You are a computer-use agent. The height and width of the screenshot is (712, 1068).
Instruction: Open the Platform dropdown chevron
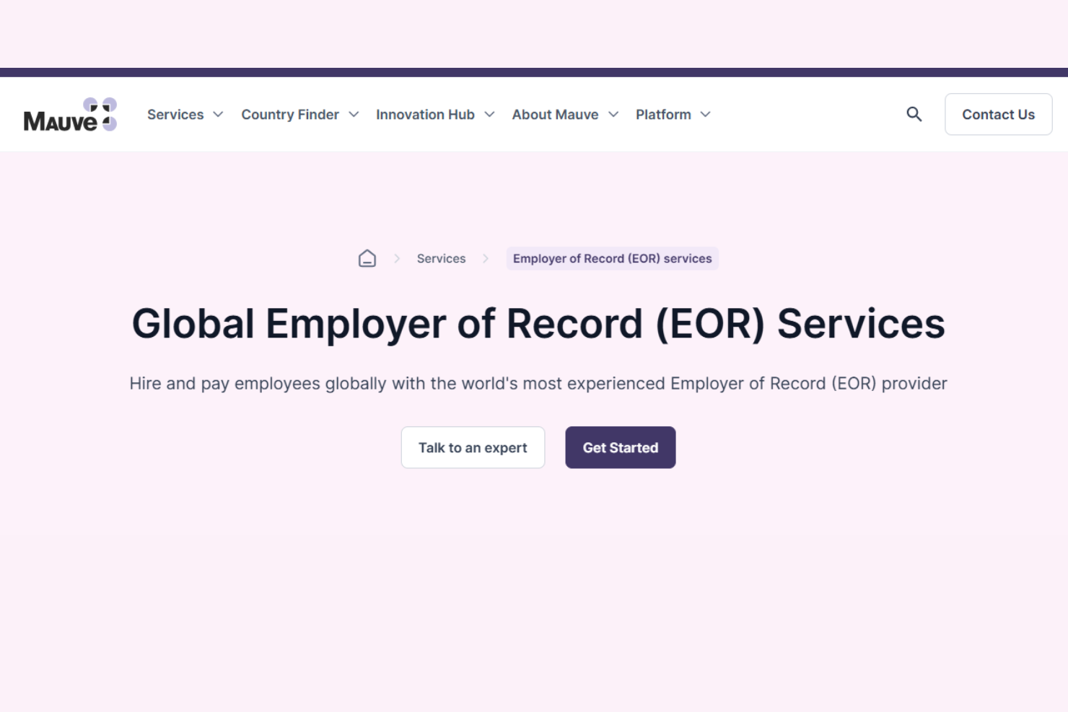pyautogui.click(x=706, y=115)
